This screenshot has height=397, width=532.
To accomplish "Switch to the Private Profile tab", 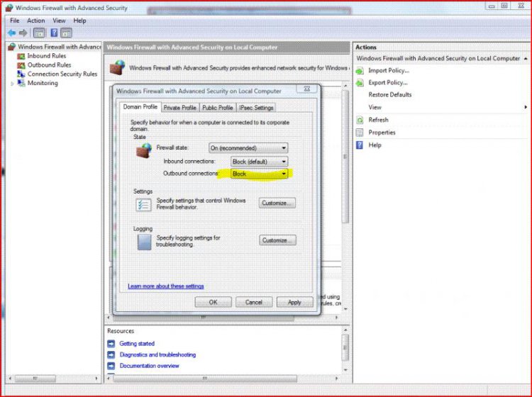I will pyautogui.click(x=179, y=108).
